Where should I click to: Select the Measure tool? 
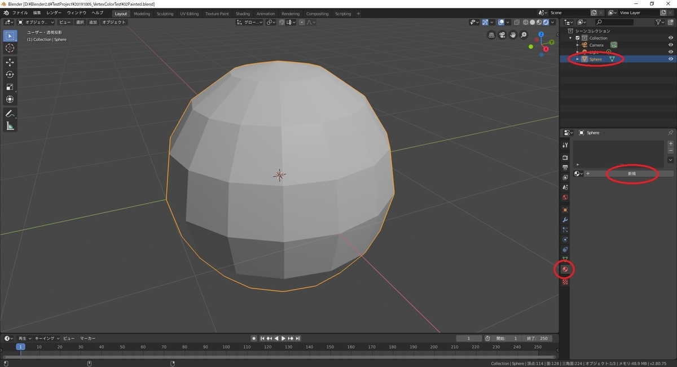click(x=10, y=126)
